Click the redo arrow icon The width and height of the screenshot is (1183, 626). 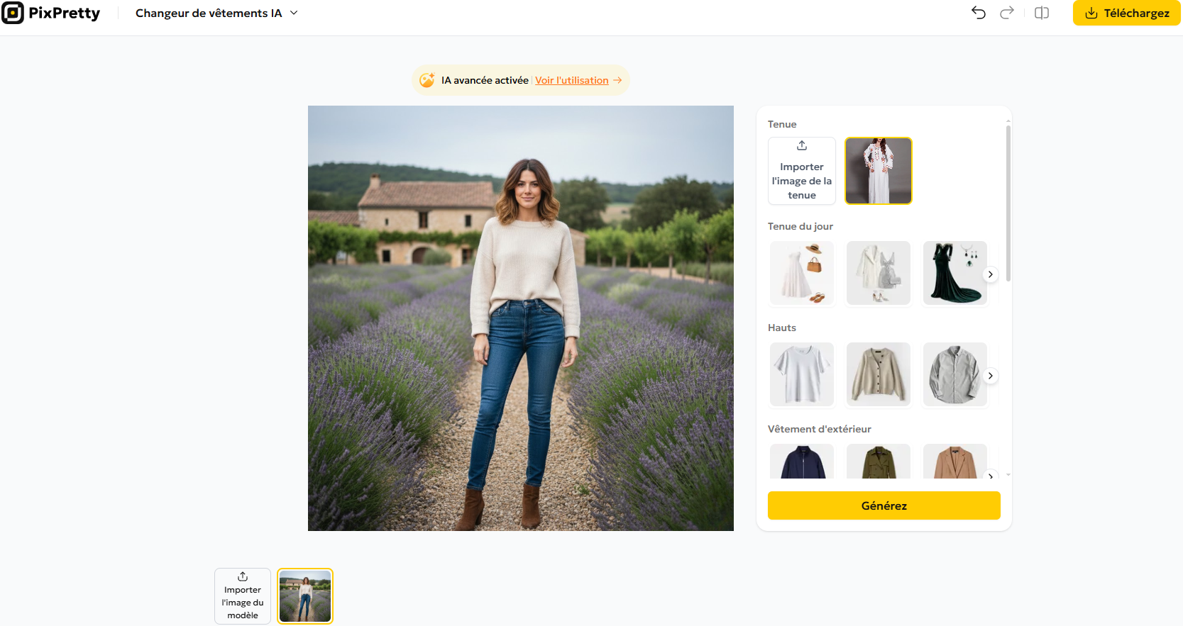[1006, 13]
